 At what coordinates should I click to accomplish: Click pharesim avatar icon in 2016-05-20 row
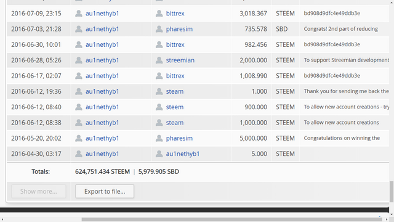pyautogui.click(x=159, y=138)
